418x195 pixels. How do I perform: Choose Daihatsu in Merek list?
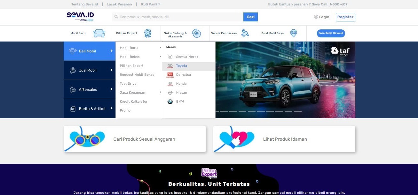pos(189,75)
